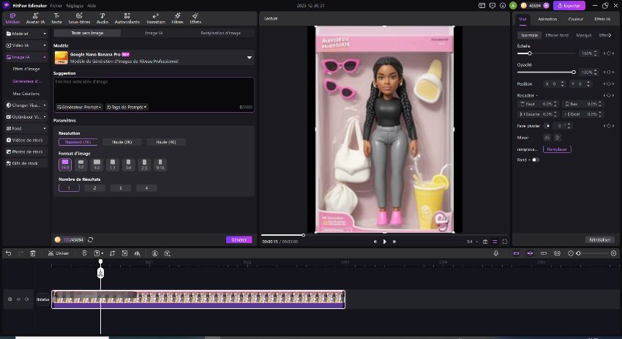The width and height of the screenshot is (622, 339).
Task: Click the delete trash icon in timeline toolbar
Action: tap(33, 253)
